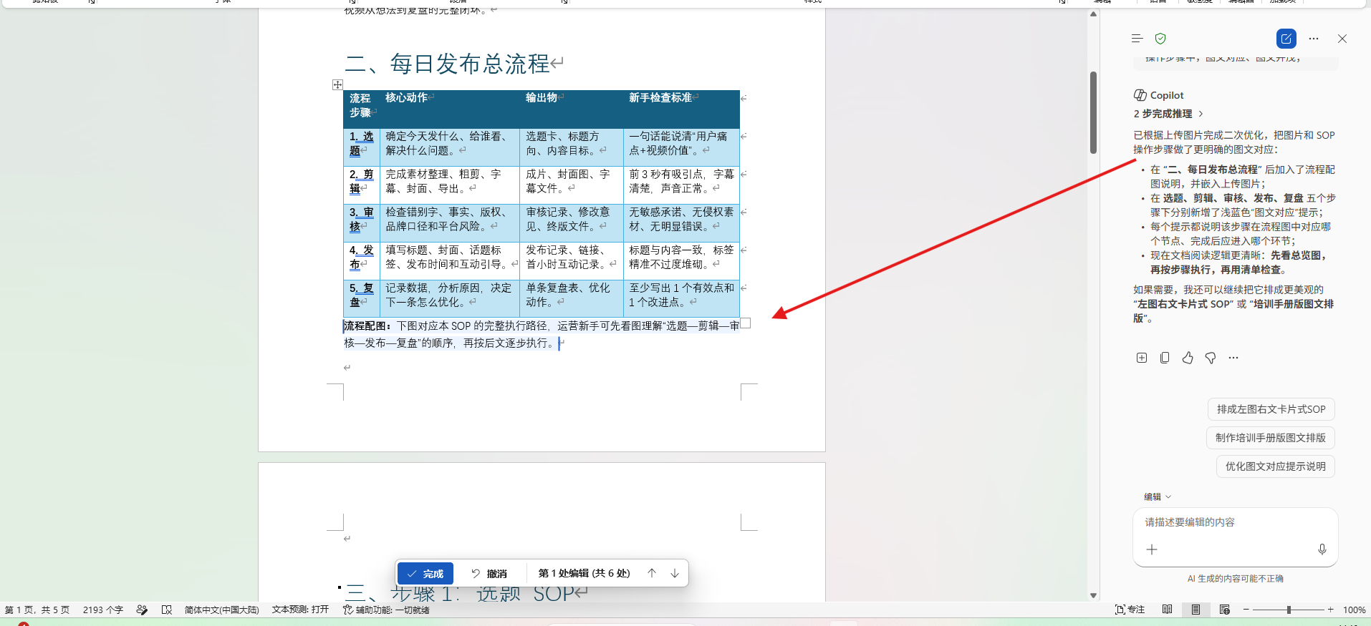Go to next edit with down arrow
The image size is (1371, 626).
[x=675, y=573]
